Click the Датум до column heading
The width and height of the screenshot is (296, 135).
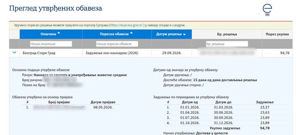[x=223, y=102]
